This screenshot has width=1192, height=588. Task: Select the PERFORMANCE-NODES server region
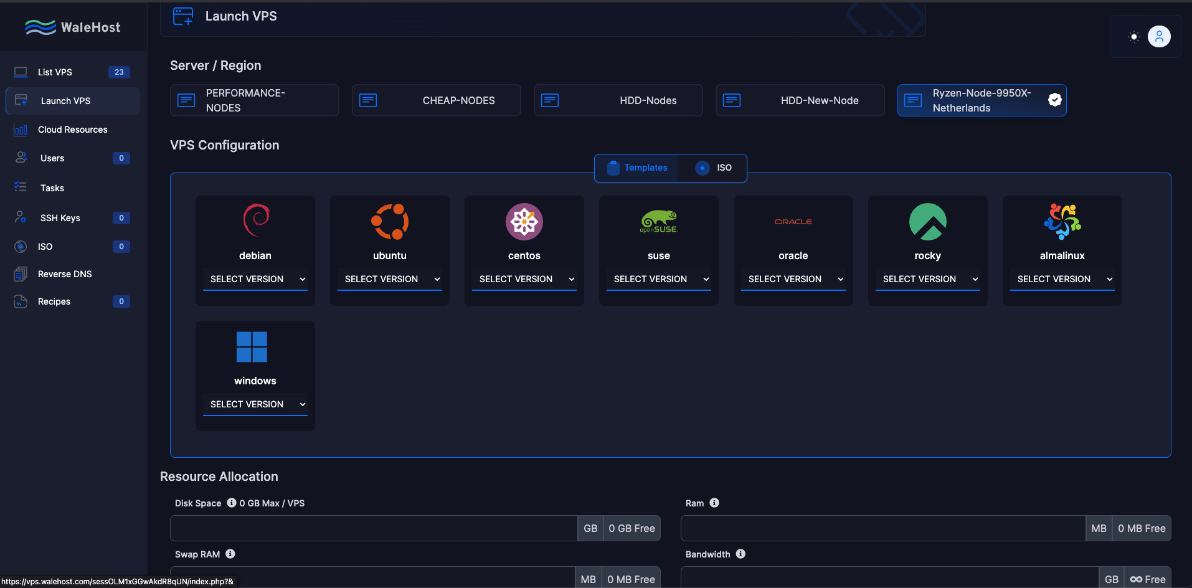tap(255, 100)
